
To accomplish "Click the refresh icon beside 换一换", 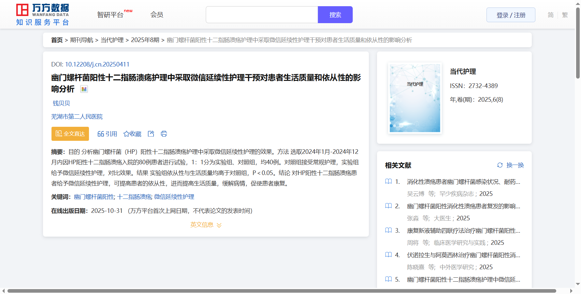I will tap(500, 165).
